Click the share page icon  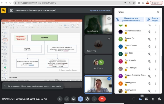(x=130, y=3)
